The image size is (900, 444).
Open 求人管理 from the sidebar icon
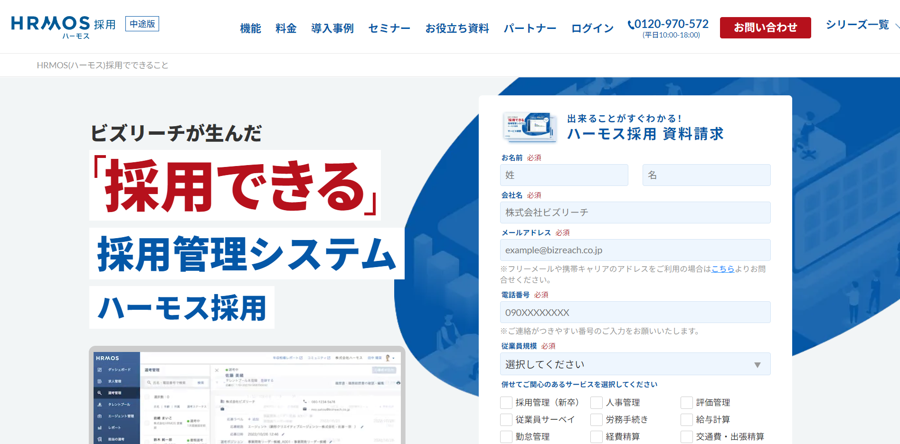pyautogui.click(x=99, y=380)
